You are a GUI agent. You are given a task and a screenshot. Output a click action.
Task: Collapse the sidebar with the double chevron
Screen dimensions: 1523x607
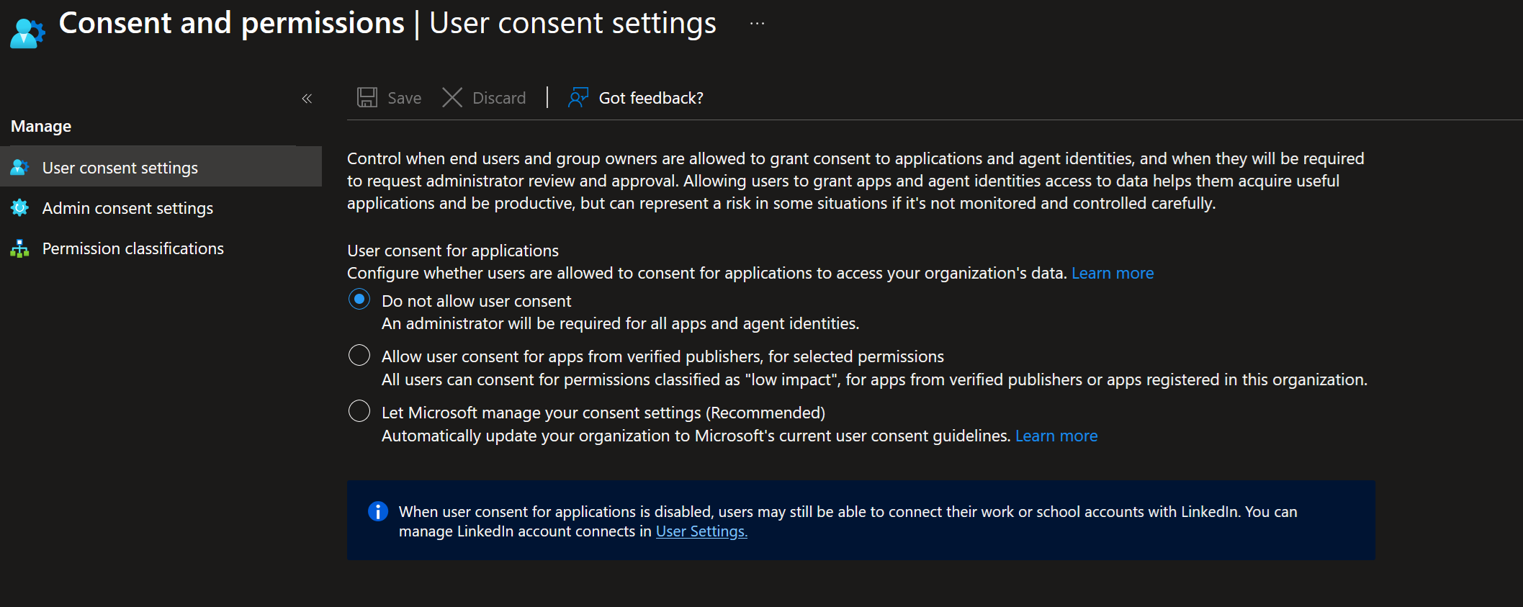tap(307, 99)
